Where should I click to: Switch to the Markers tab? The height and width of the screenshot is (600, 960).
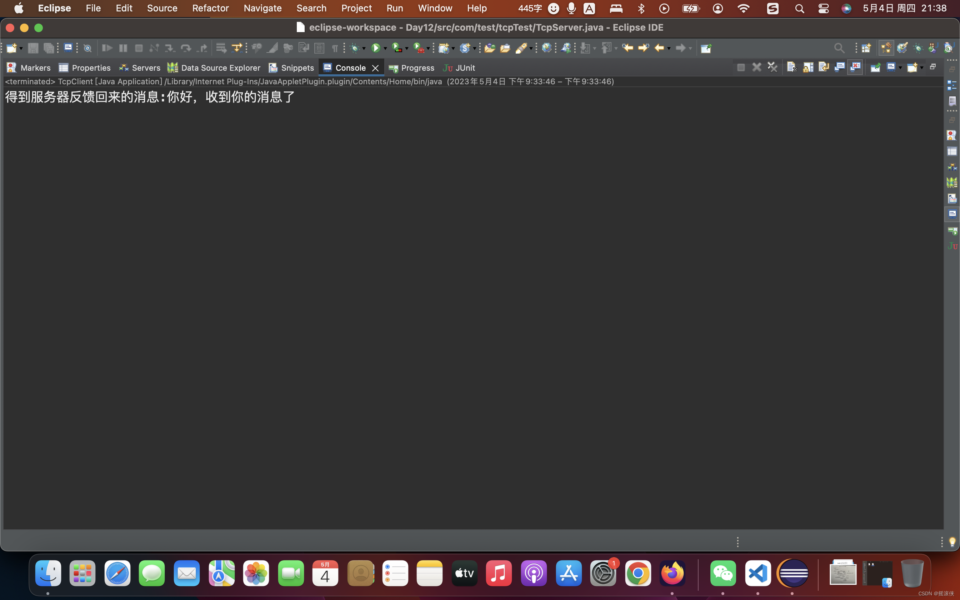[29, 68]
